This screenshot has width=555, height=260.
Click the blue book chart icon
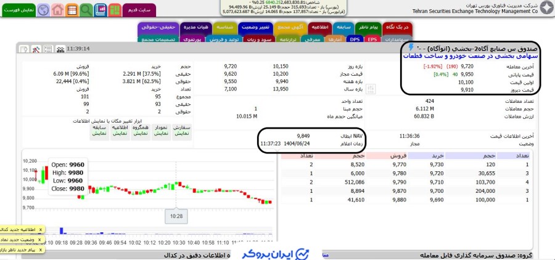pyautogui.click(x=100, y=10)
